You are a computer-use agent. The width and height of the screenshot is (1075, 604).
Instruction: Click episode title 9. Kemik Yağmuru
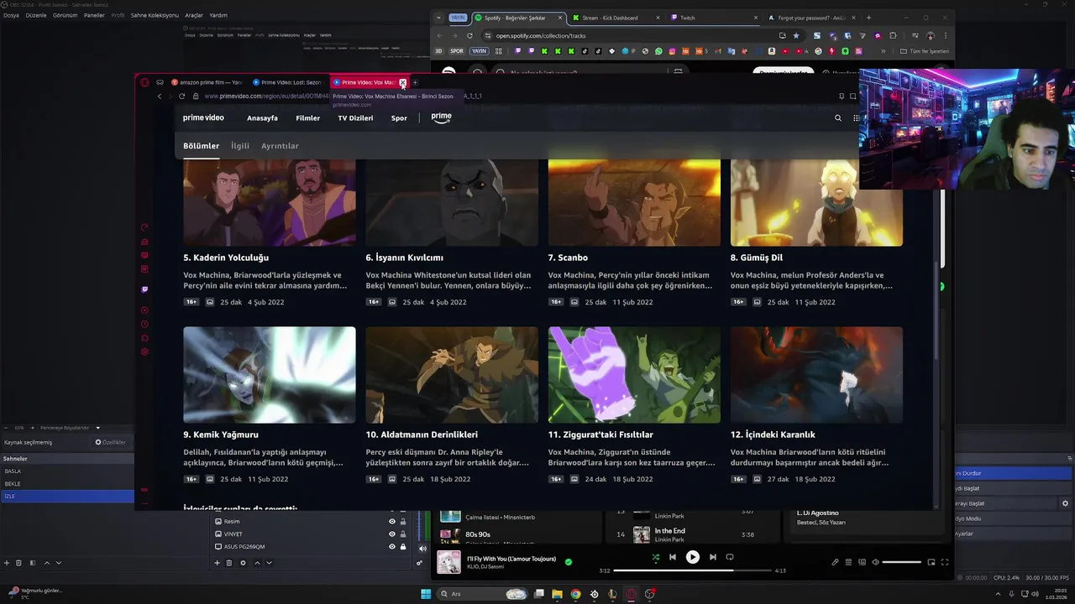[x=221, y=435]
